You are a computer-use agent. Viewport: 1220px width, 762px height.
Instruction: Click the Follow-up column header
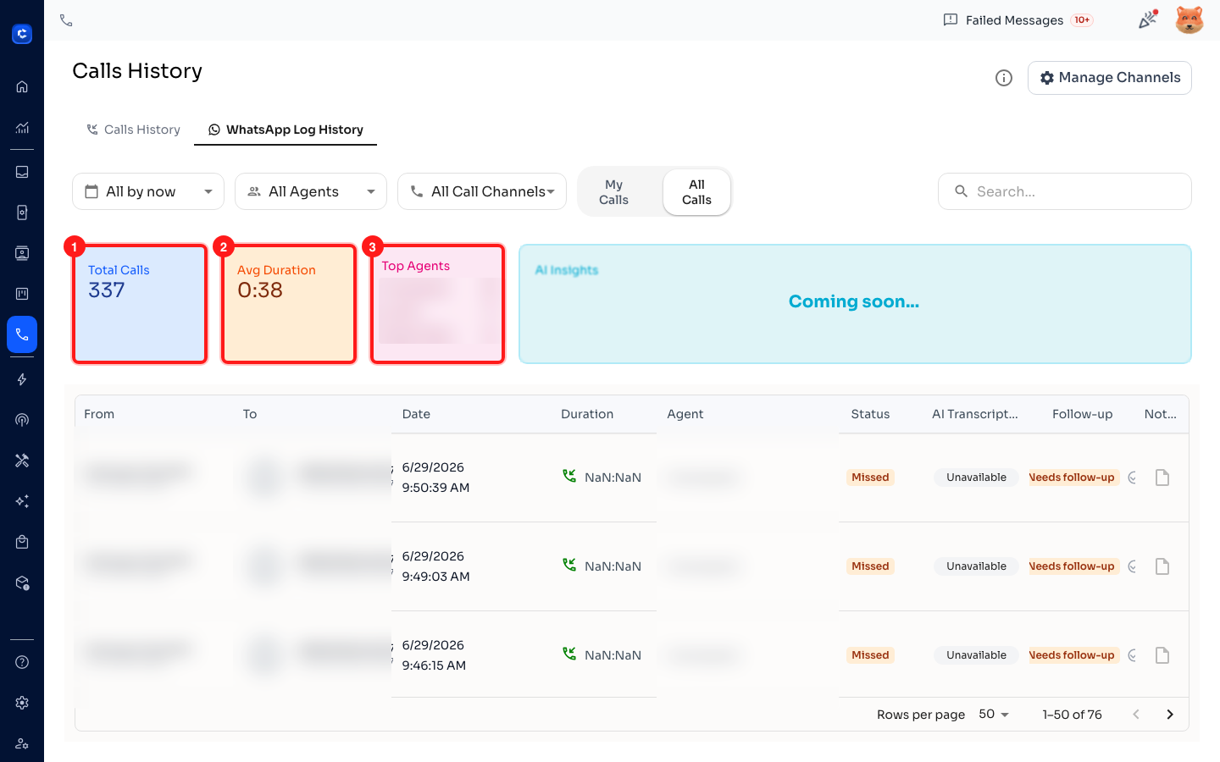(x=1083, y=414)
